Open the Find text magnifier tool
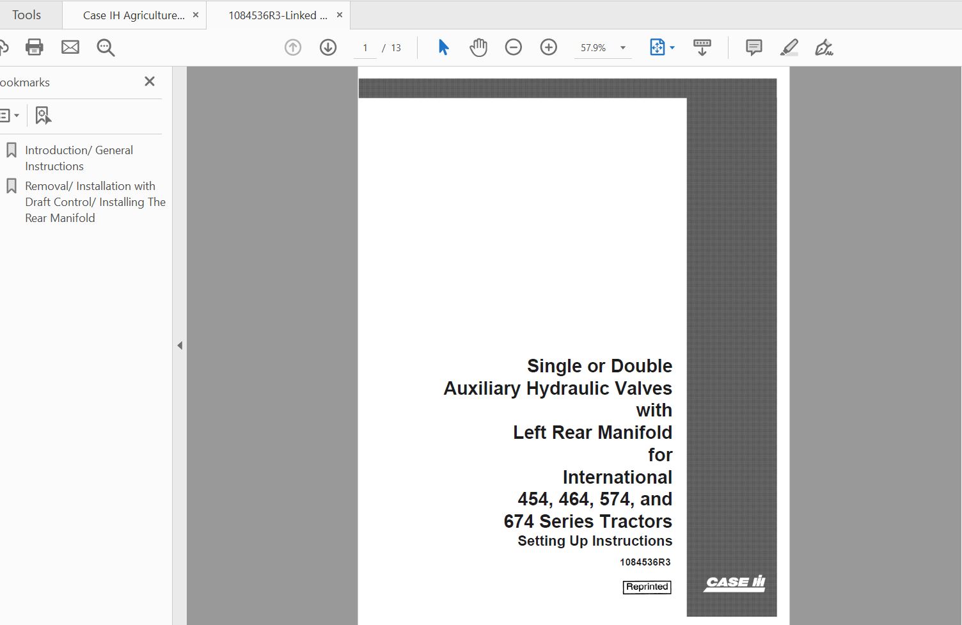 106,47
